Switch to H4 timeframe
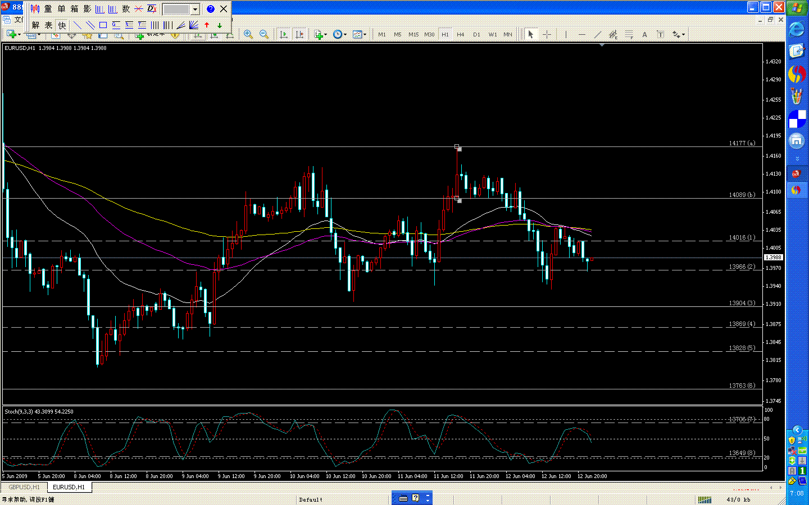The image size is (809, 505). (461, 34)
